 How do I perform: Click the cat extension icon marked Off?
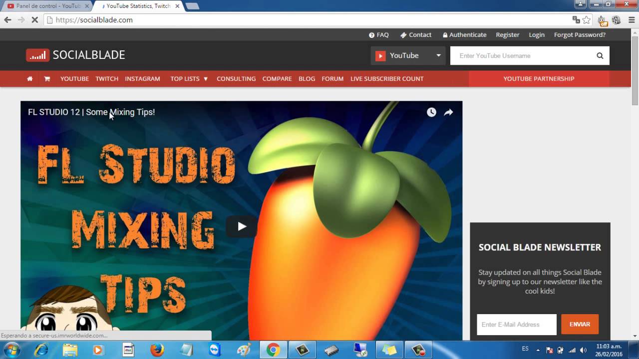pos(603,20)
